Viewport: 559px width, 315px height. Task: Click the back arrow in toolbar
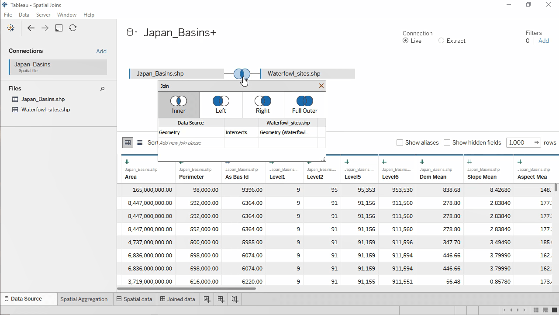click(31, 28)
